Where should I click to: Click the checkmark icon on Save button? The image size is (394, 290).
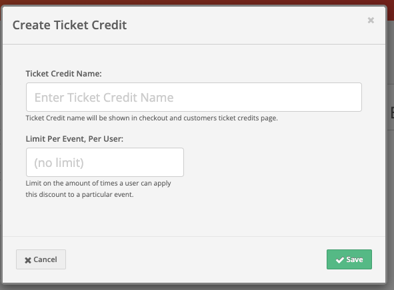pos(340,260)
